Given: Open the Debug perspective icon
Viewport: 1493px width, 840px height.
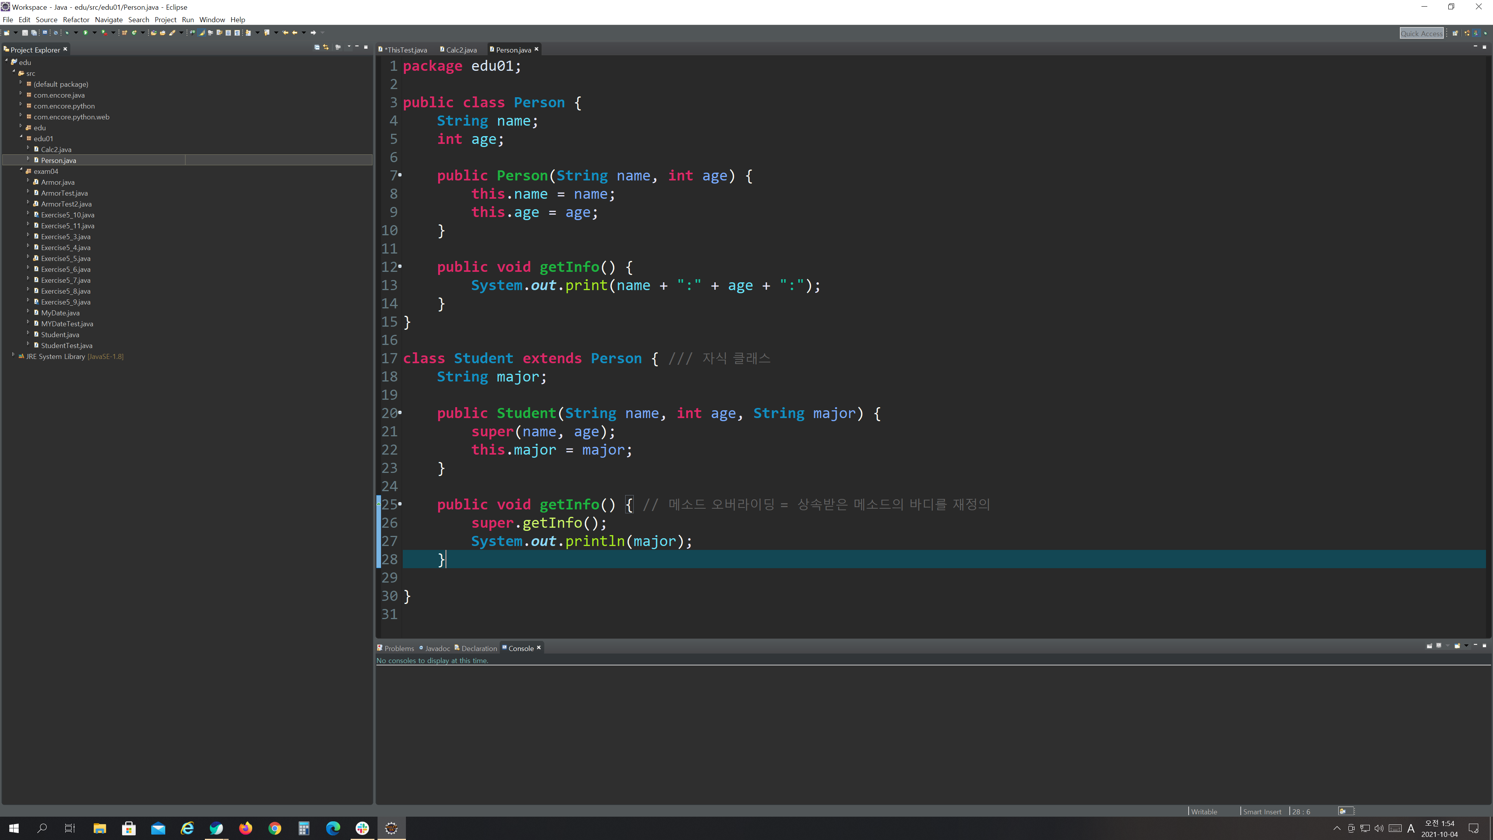Looking at the screenshot, I should [x=1485, y=33].
